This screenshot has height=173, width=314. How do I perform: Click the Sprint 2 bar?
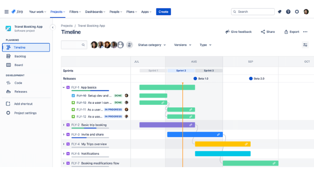[x=181, y=71]
